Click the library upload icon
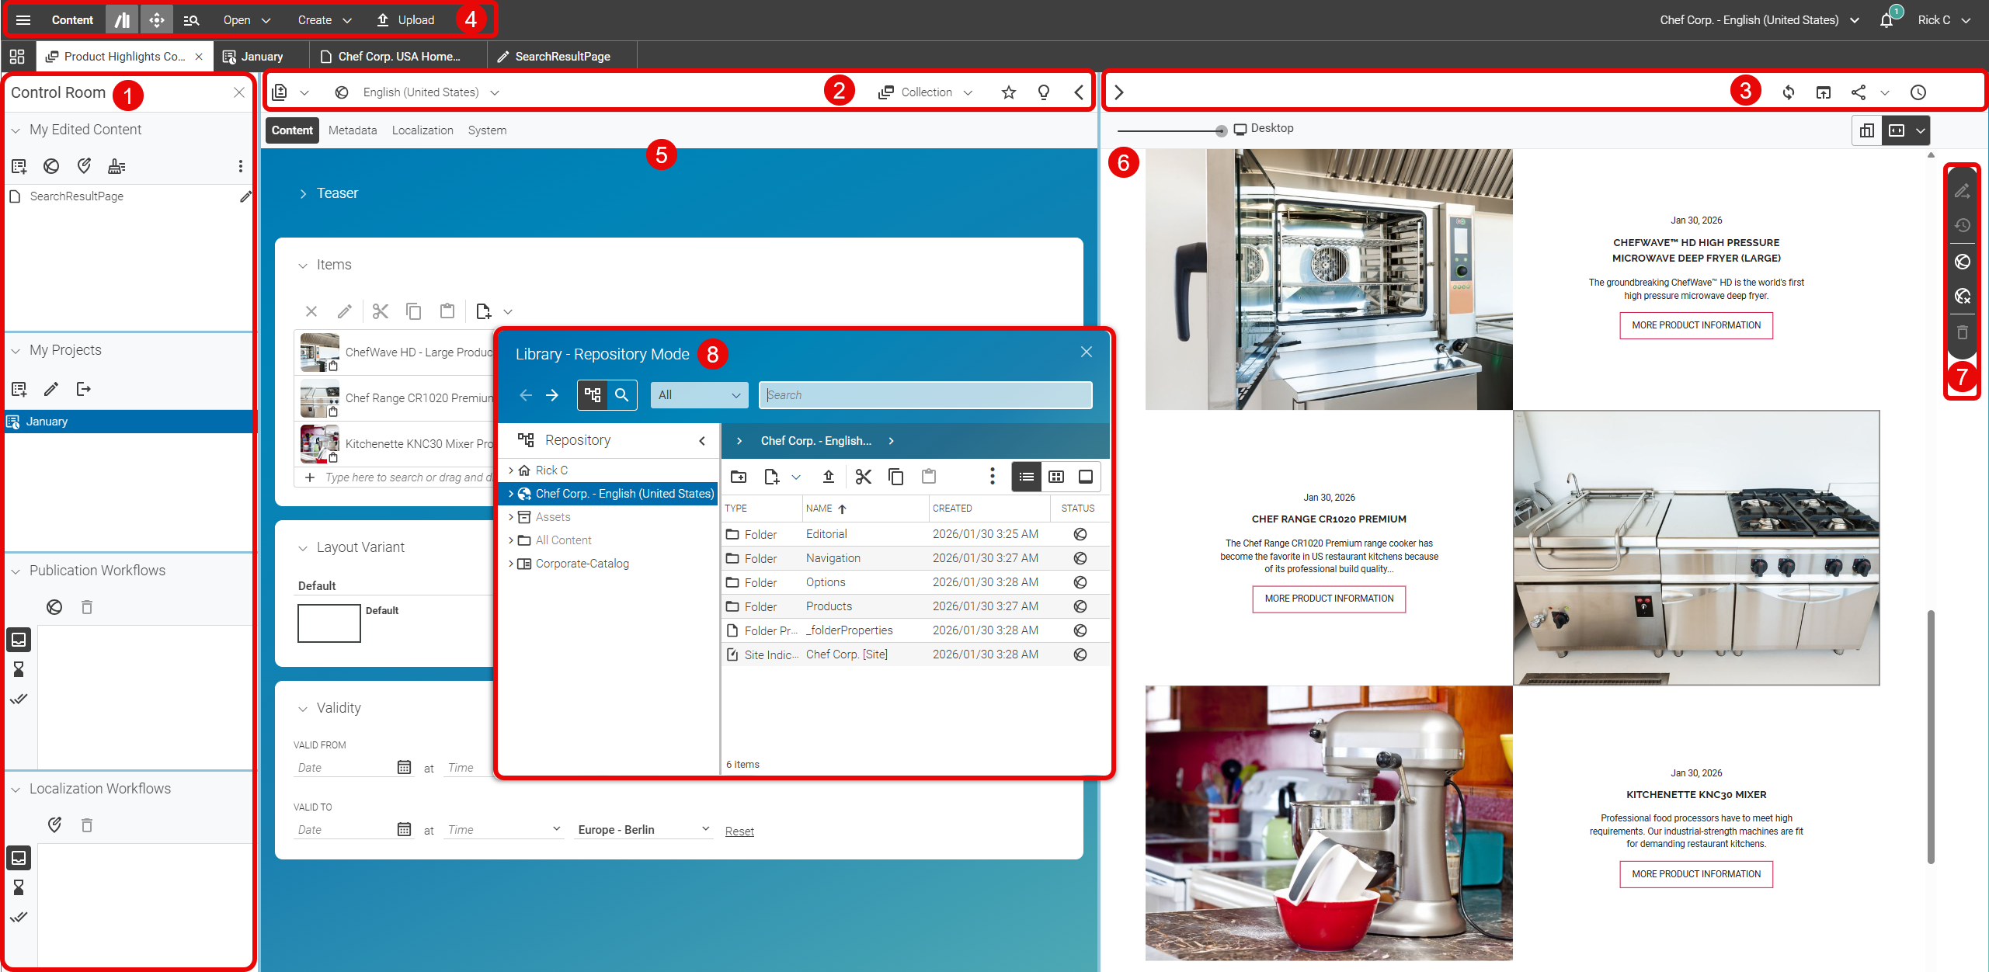This screenshot has height=972, width=1989. click(x=828, y=477)
